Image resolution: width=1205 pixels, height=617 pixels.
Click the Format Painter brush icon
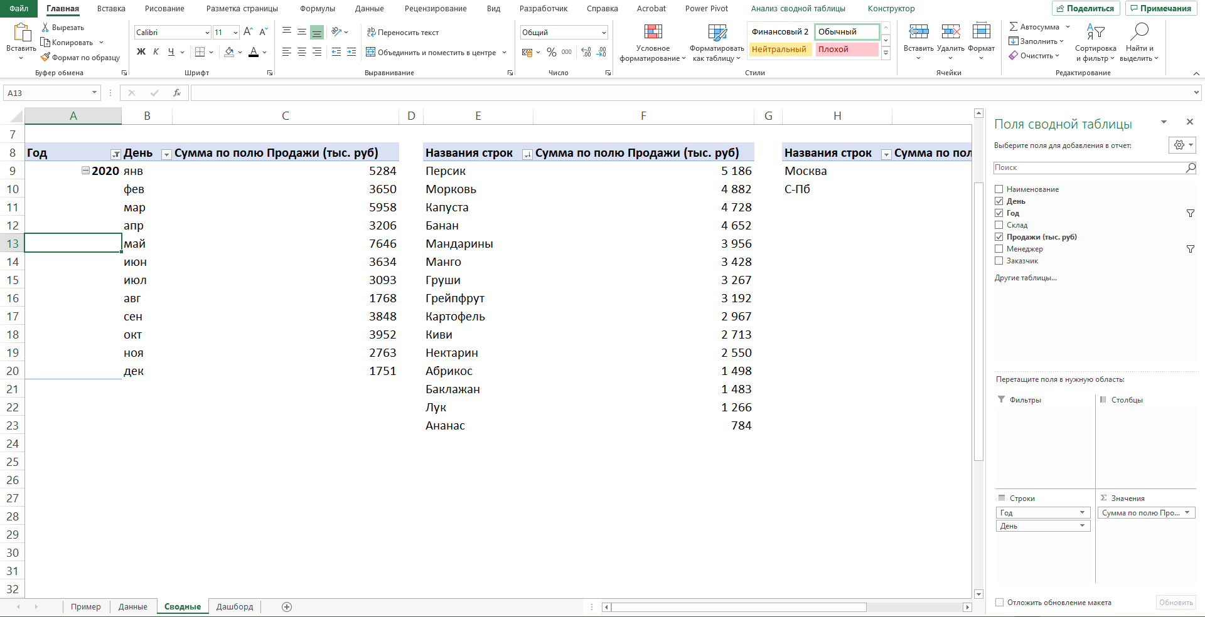[45, 58]
